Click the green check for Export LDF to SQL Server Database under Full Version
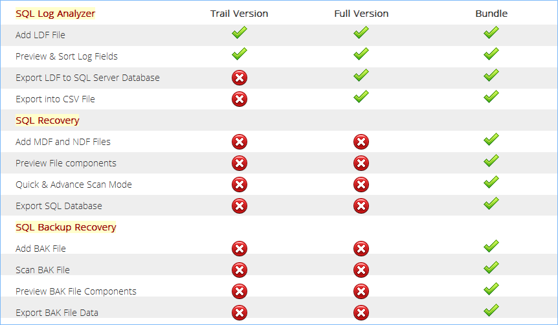Image resolution: width=558 pixels, height=325 pixels. point(361,75)
